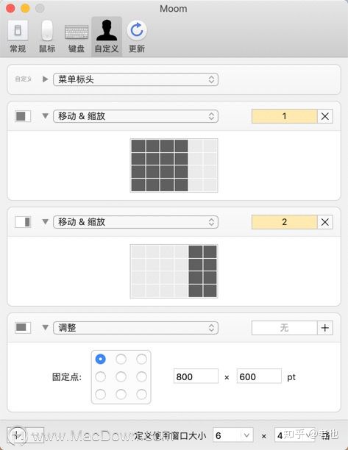This screenshot has width=348, height=450.
Task: Minimize the Moom window
Action: [25, 8]
